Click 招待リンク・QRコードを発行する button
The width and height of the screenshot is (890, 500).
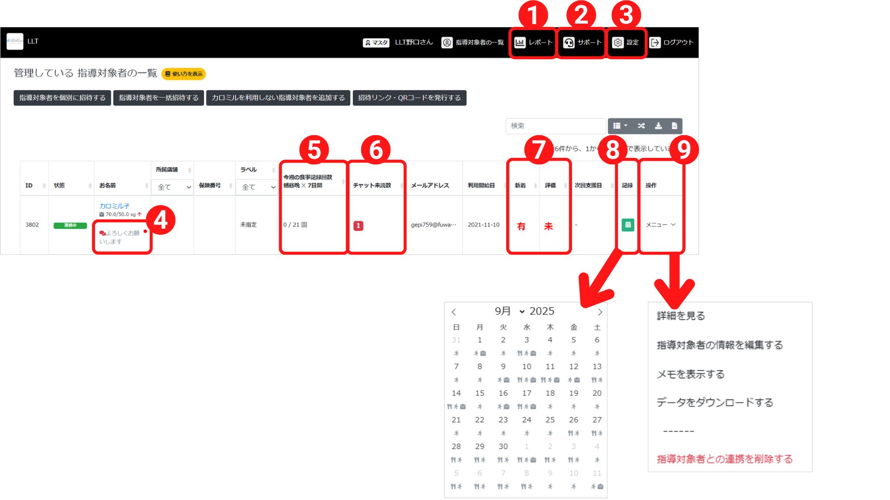pos(409,98)
